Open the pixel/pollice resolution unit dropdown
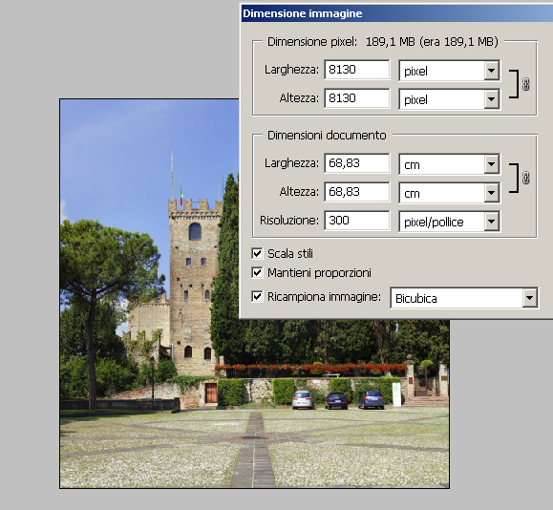 [x=449, y=222]
